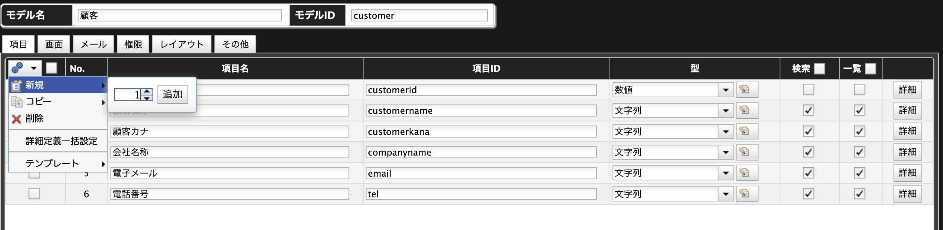
Task: Open the gear actions menu icon
Action: (25, 68)
